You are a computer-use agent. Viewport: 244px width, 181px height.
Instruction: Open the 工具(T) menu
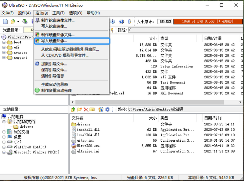point(58,13)
